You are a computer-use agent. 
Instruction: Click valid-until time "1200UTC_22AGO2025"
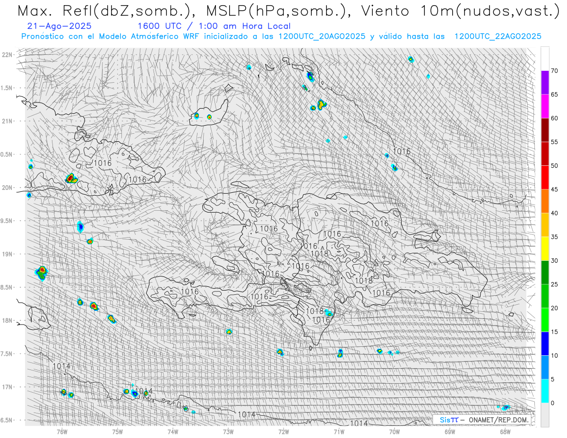coord(498,36)
